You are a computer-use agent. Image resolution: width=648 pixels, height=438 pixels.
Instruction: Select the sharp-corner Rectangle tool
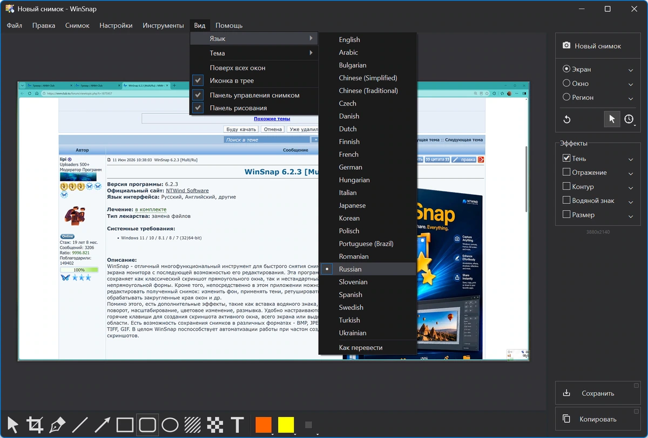coord(125,425)
